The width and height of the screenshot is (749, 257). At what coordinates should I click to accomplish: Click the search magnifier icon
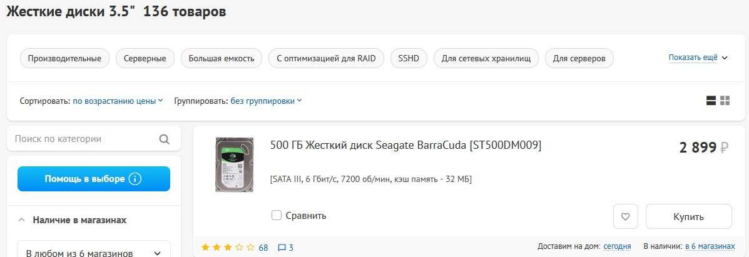(165, 139)
